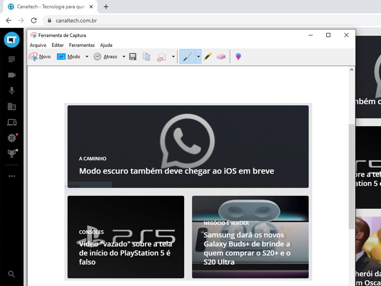Click the Samsung Galaxy Buds+ article card

pyautogui.click(x=250, y=237)
